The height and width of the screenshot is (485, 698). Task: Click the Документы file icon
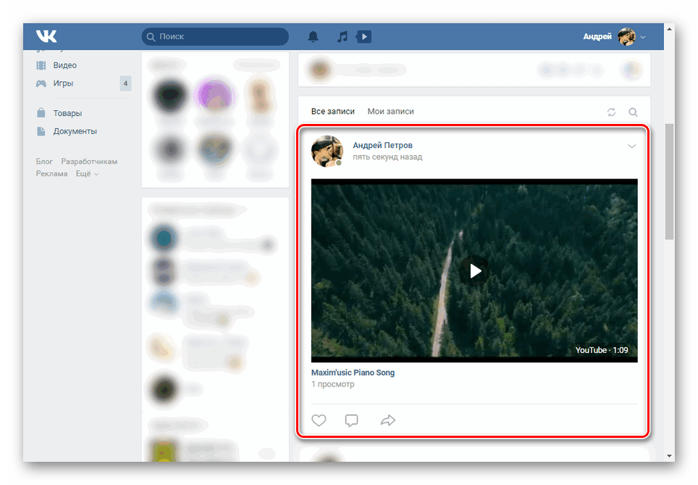[41, 131]
